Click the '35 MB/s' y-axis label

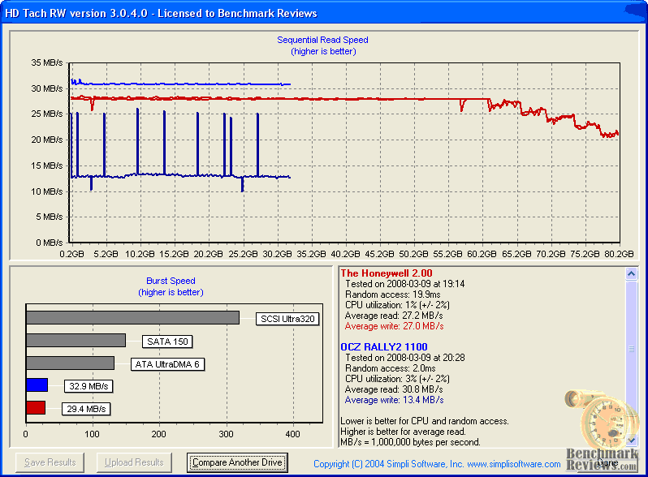click(x=47, y=62)
